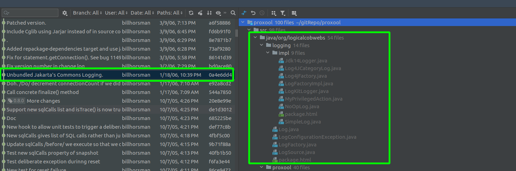Screen dimensions: 516x171
Task: Collapse the impl folder arrow
Action: [268, 53]
